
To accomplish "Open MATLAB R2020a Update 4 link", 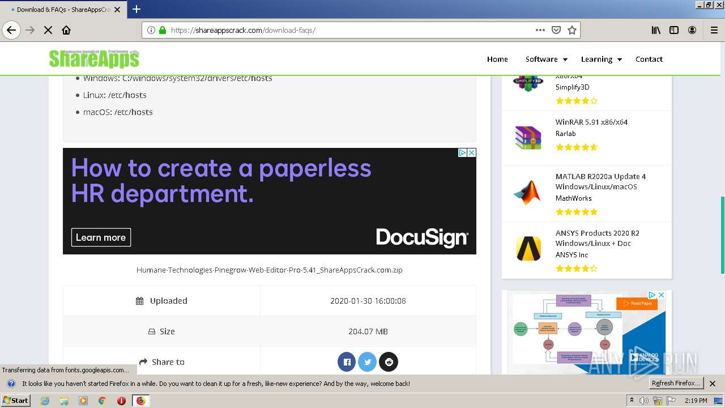I will coord(600,181).
